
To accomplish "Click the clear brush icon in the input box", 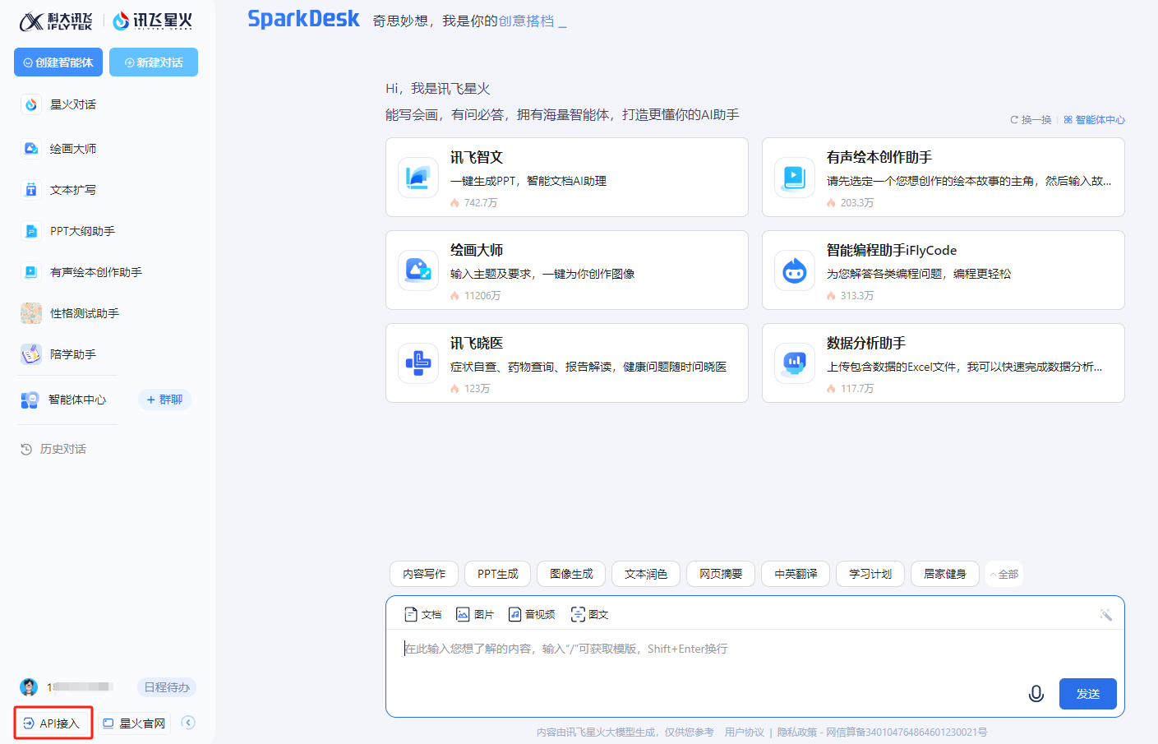I will pyautogui.click(x=1106, y=615).
